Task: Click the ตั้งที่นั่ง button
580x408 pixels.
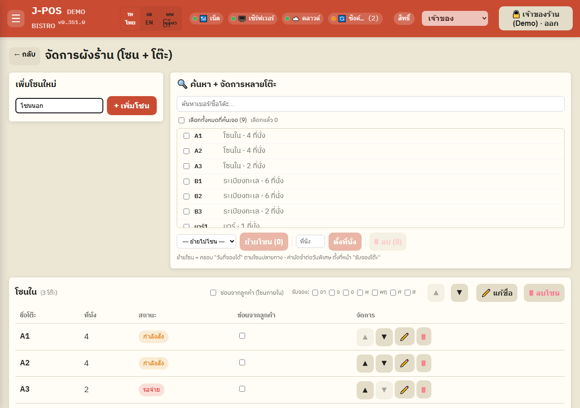Action: pos(345,242)
